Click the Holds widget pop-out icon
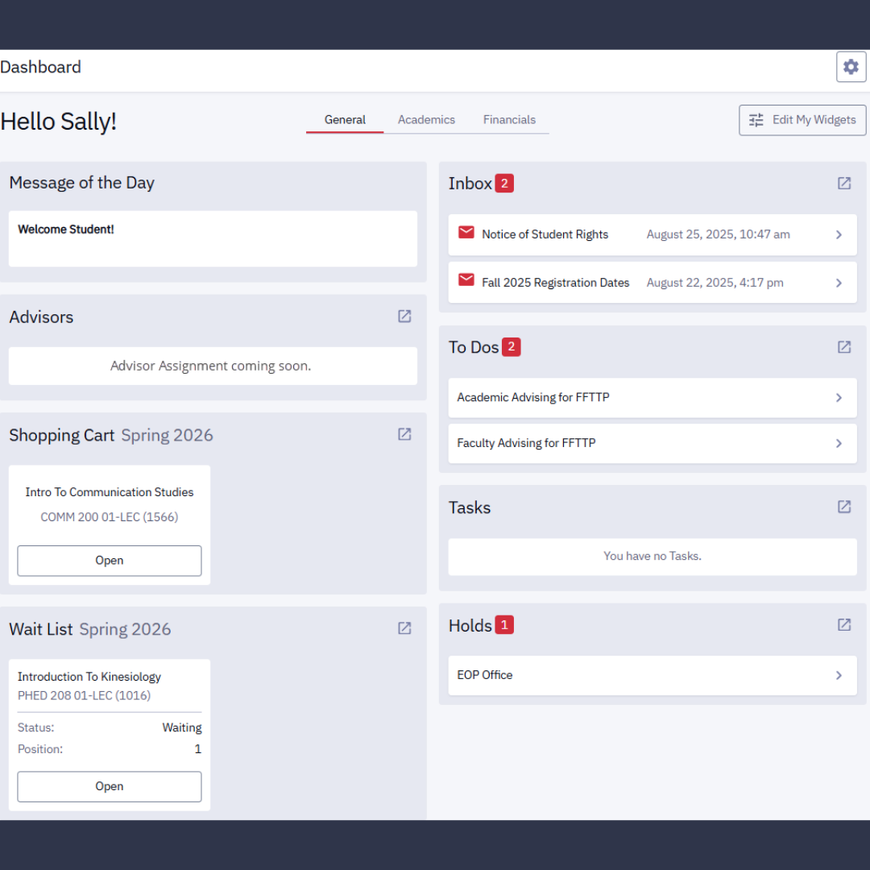The width and height of the screenshot is (870, 870). (x=843, y=624)
